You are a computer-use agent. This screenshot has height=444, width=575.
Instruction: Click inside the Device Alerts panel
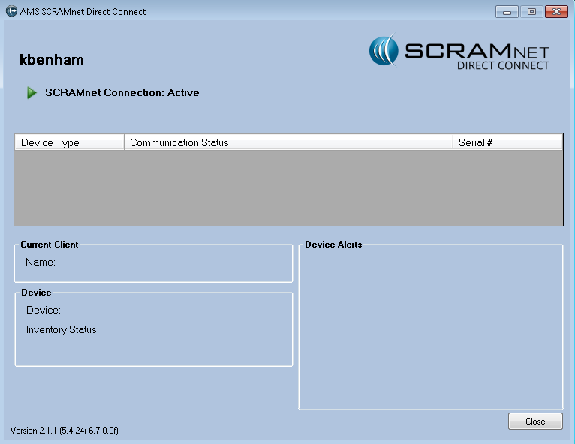click(x=431, y=330)
